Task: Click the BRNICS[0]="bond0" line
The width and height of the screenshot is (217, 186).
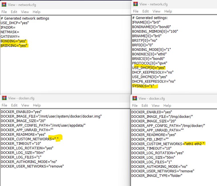Action: pos(148,59)
